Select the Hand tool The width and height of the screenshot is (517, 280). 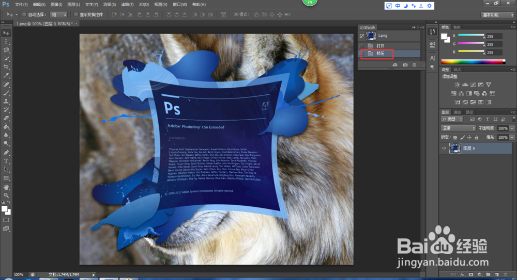6,187
